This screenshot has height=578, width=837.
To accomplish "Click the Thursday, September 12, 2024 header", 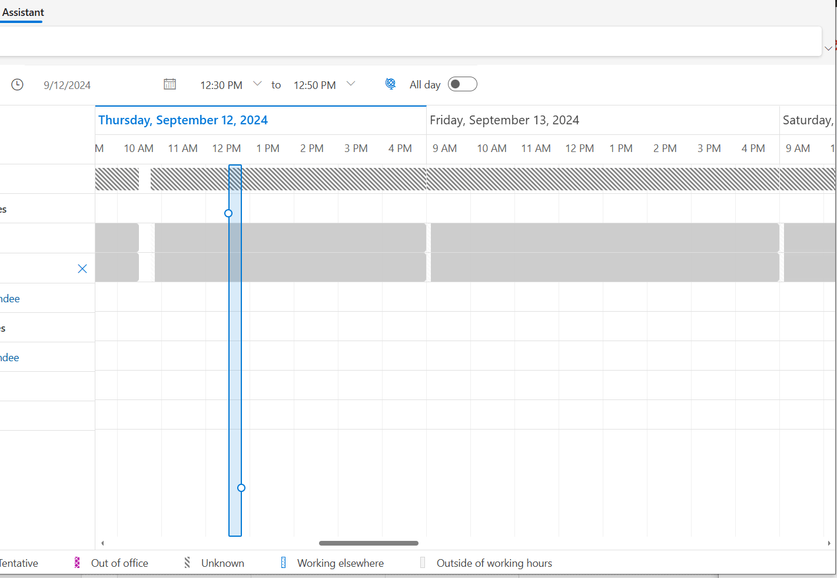I will click(x=183, y=120).
